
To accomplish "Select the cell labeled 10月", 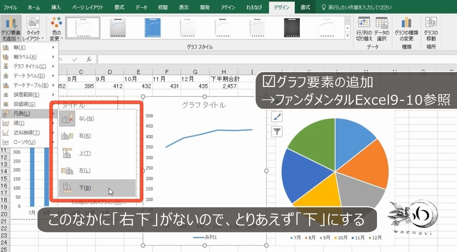I will click(138, 79).
